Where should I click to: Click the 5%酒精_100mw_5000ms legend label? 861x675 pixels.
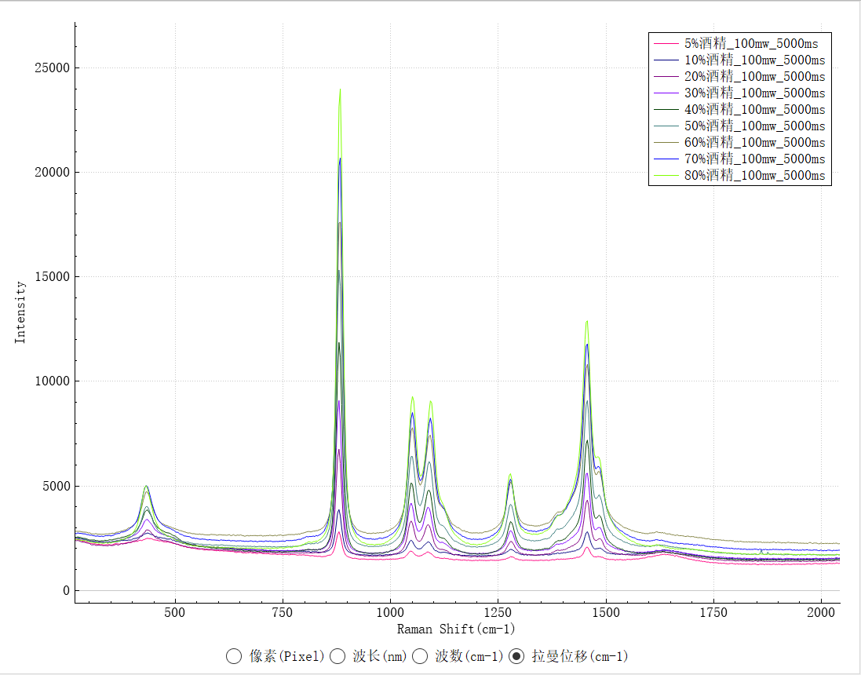tap(754, 43)
